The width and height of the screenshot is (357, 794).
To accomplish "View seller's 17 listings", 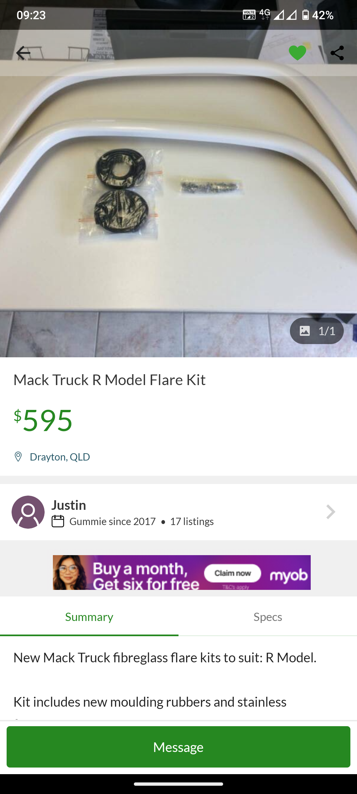I will 192,521.
